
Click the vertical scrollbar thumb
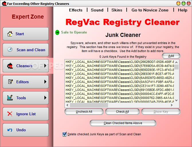click(x=177, y=67)
